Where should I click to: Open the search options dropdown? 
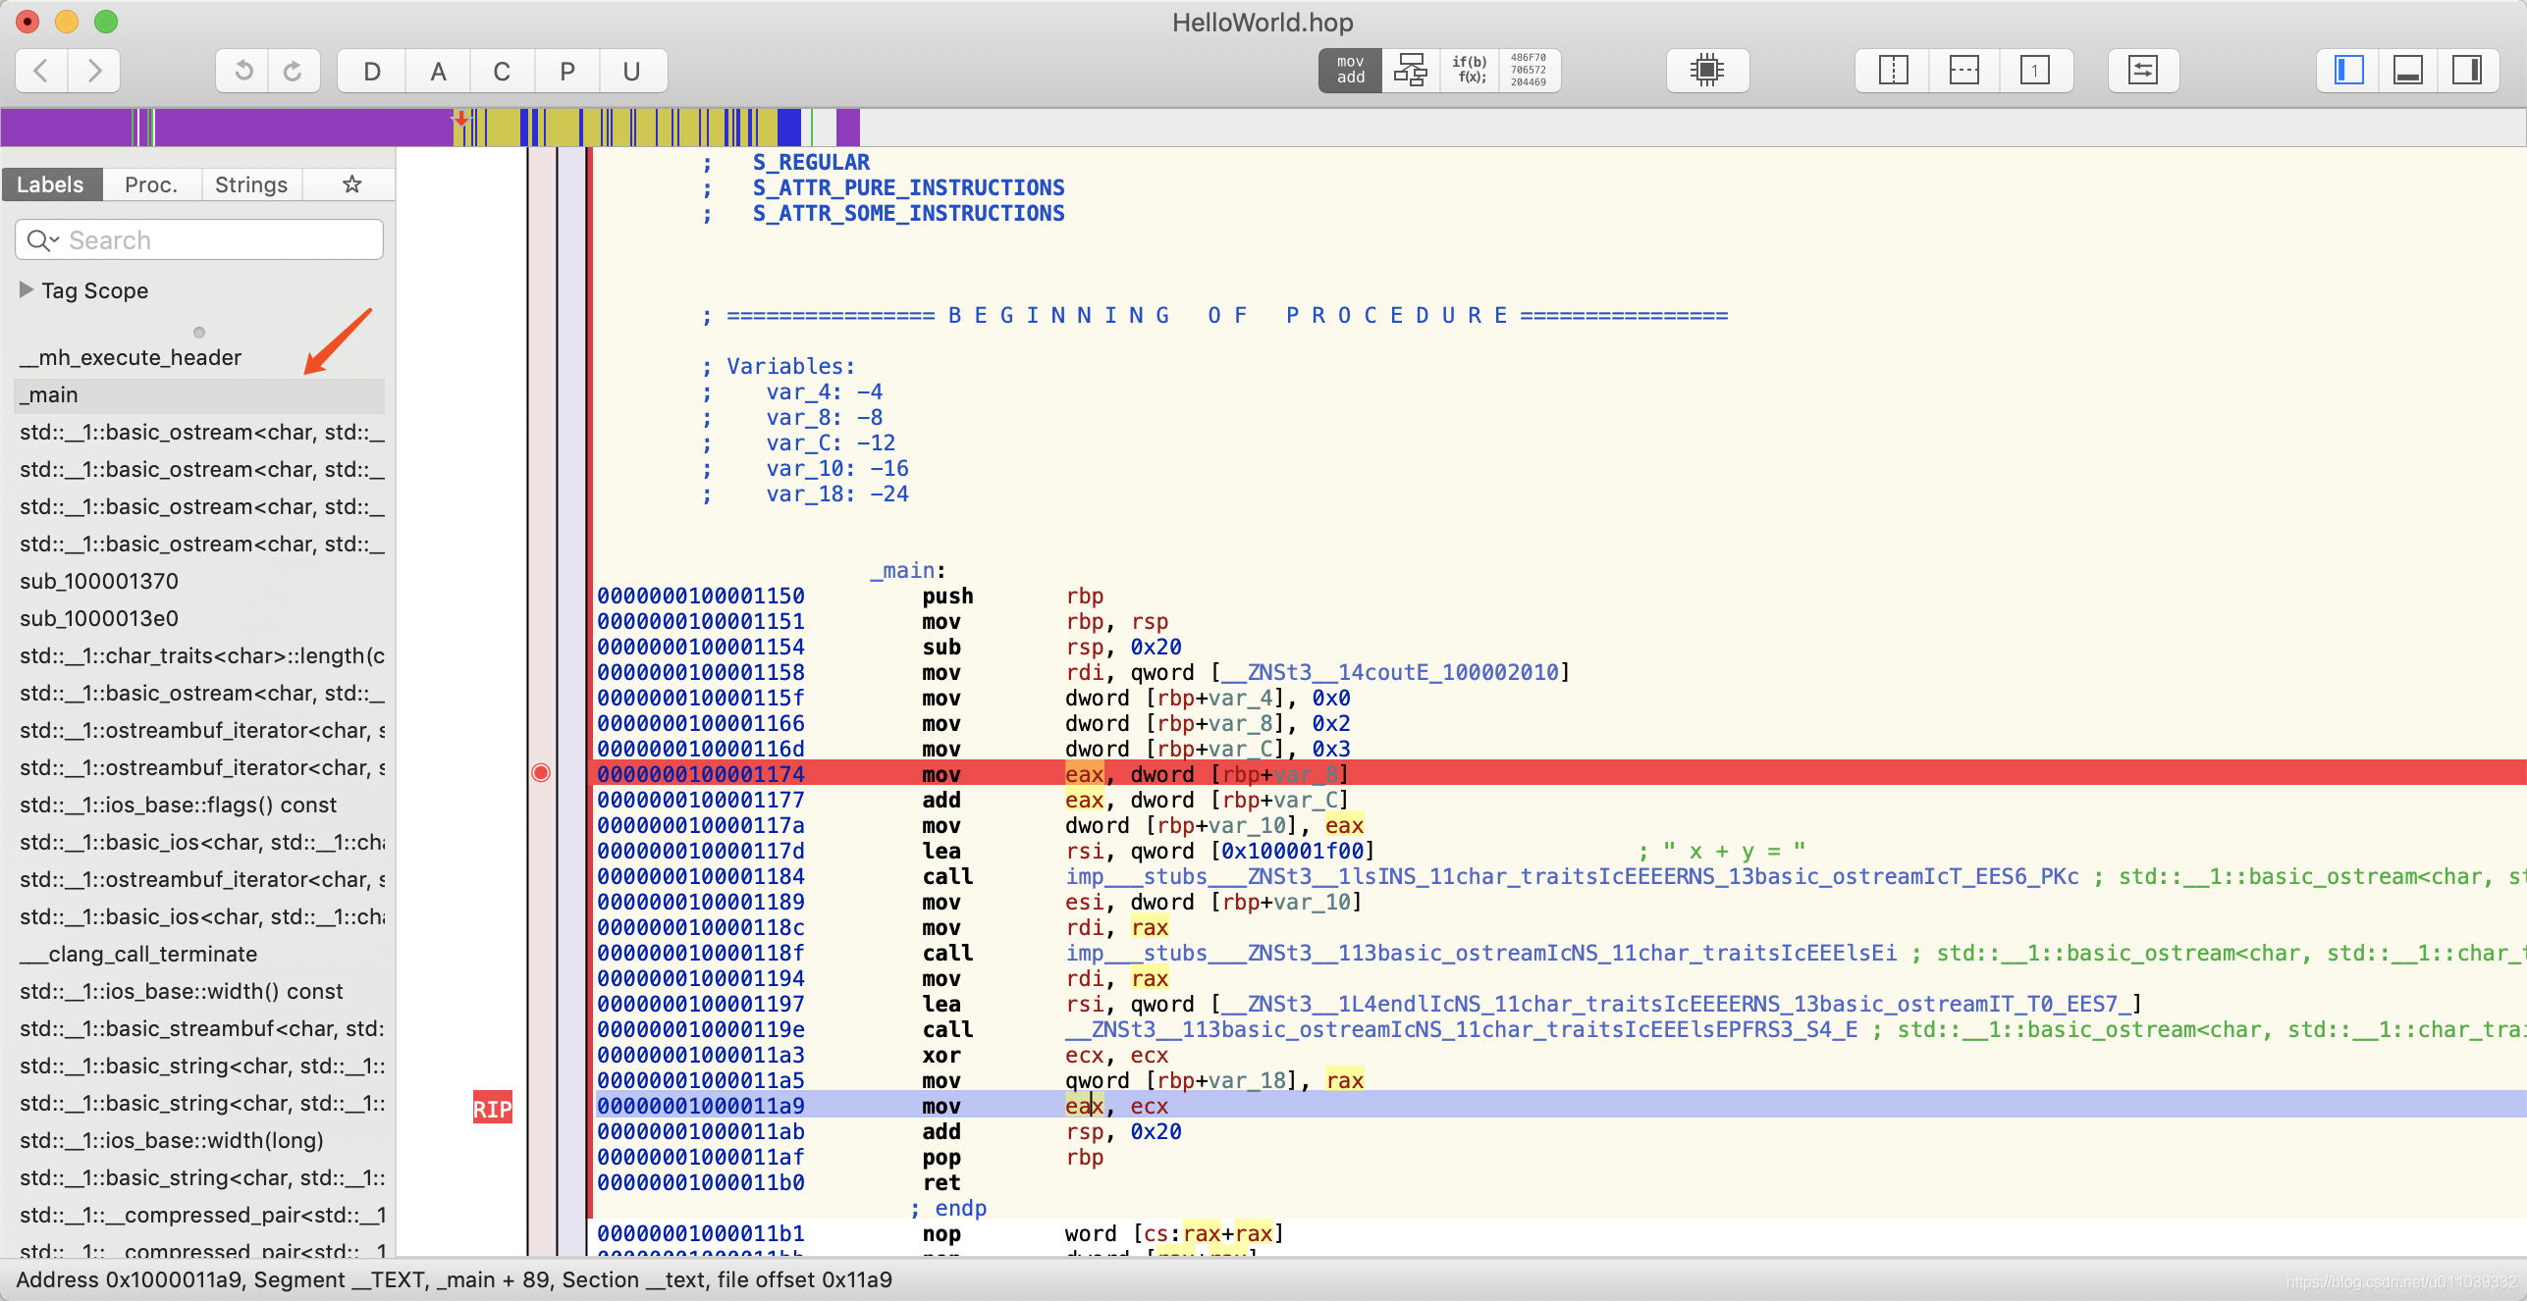click(42, 240)
